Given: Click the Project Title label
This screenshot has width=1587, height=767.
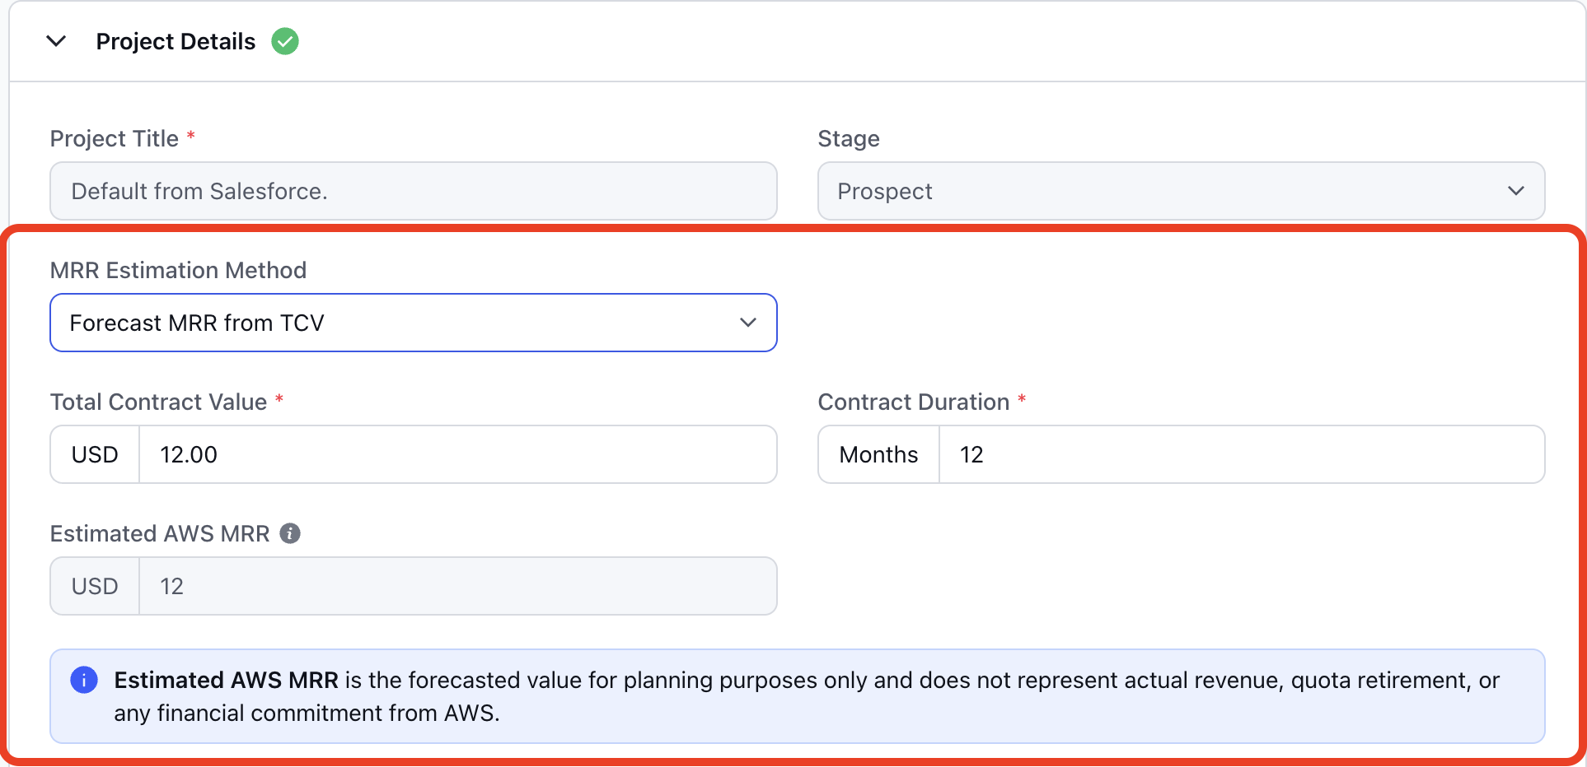Looking at the screenshot, I should click(x=115, y=138).
